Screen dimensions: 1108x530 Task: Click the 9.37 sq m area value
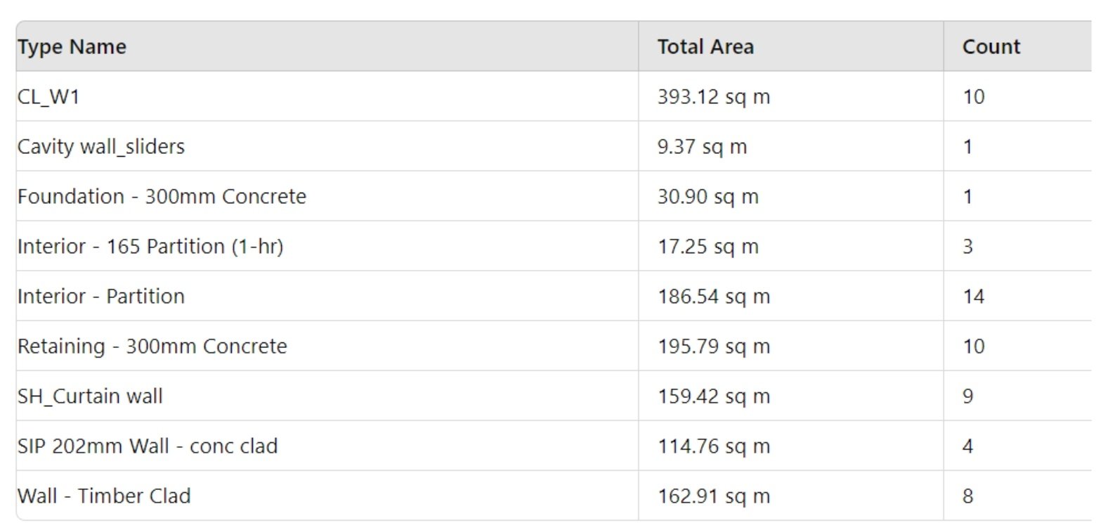pyautogui.click(x=702, y=146)
